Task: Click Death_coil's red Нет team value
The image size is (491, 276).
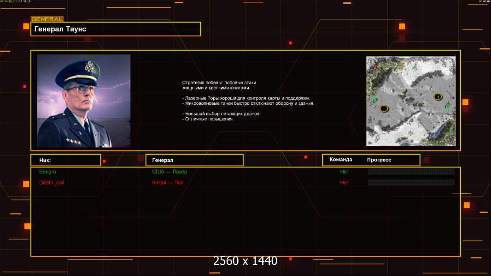Action: [345, 183]
